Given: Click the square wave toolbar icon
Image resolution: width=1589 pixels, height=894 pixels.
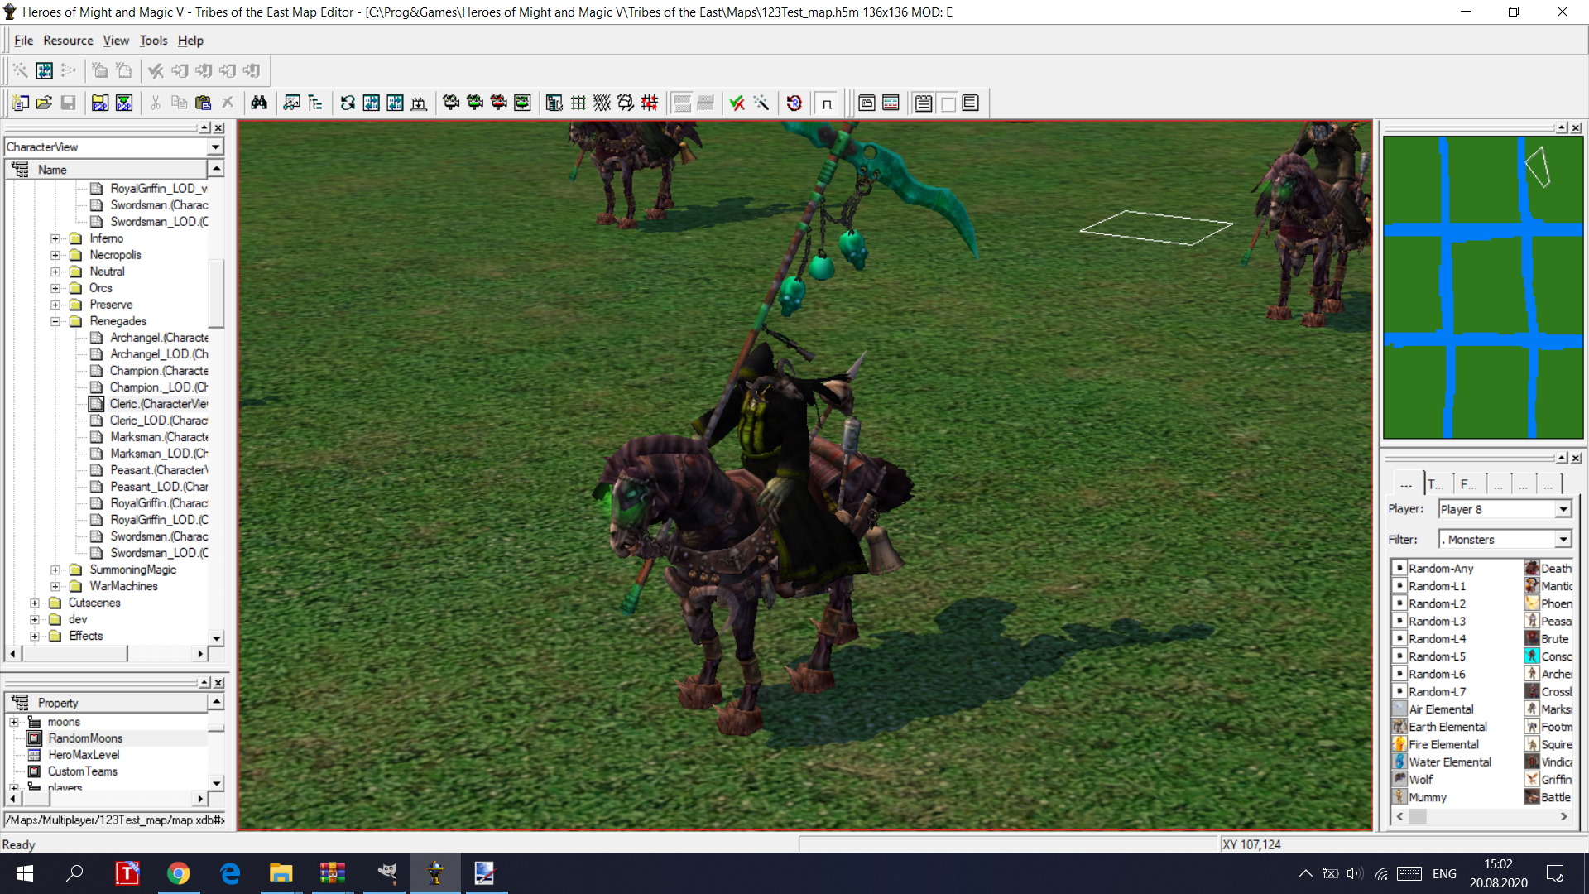Looking at the screenshot, I should (826, 103).
